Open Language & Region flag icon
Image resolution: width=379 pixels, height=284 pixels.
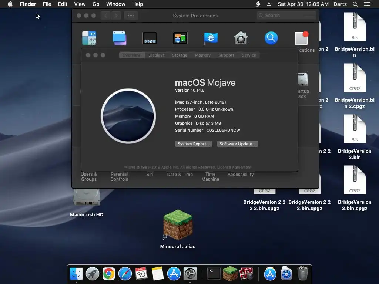tap(210, 38)
